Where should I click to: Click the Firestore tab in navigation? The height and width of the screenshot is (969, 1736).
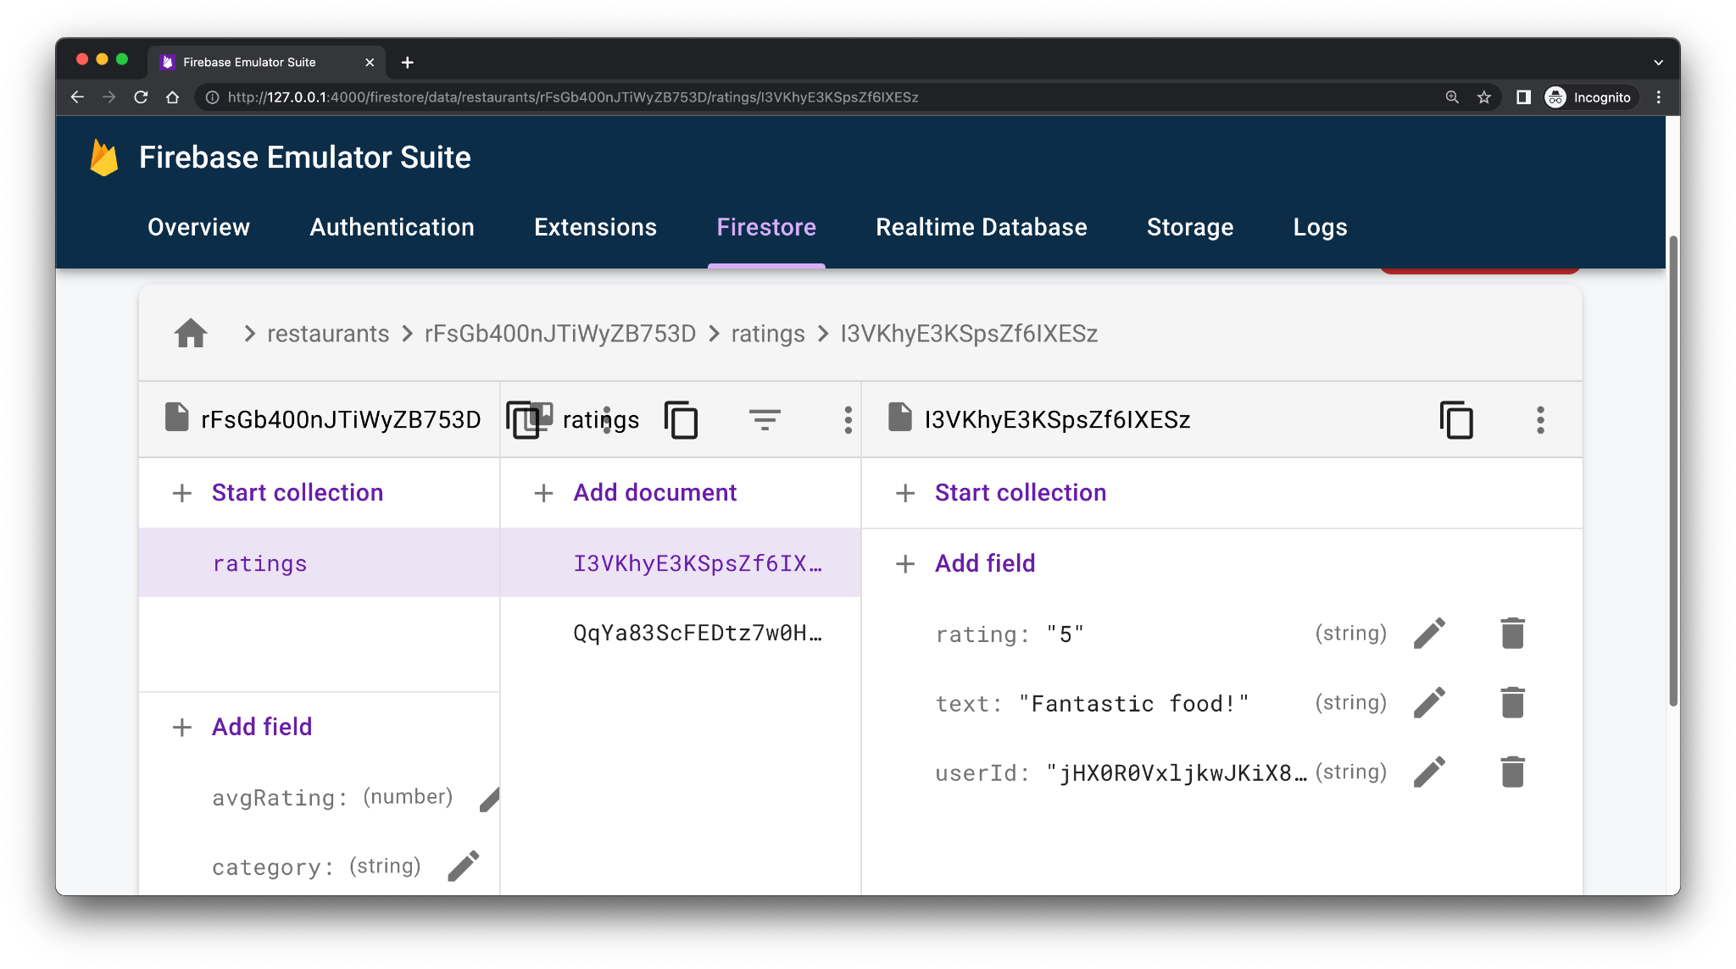[765, 226]
